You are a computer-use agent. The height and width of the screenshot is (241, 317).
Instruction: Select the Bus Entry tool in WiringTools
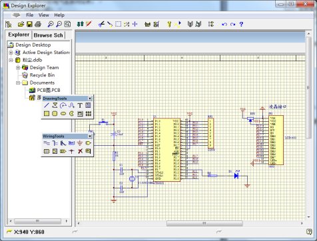click(x=63, y=143)
